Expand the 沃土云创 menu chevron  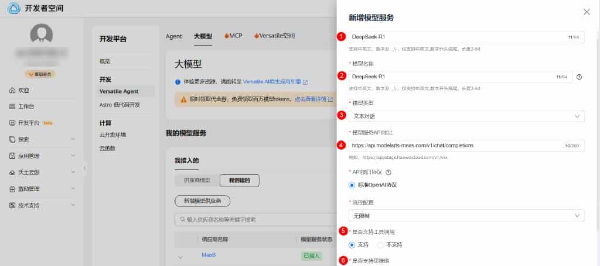73,172
